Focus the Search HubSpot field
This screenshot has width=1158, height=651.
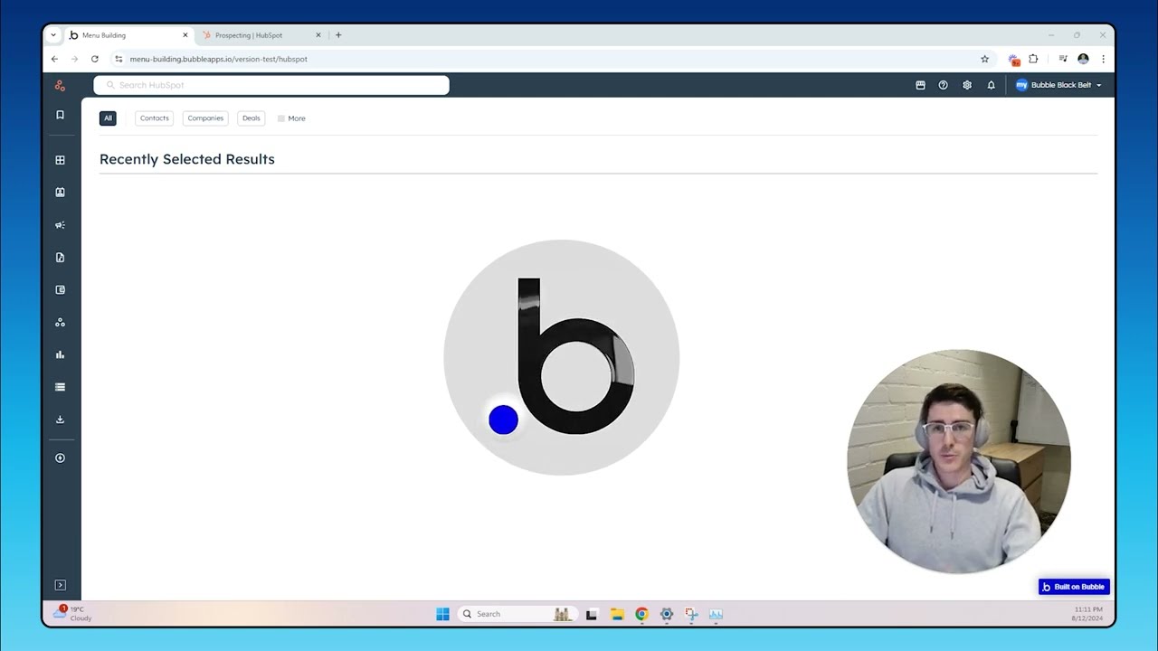[x=271, y=85]
